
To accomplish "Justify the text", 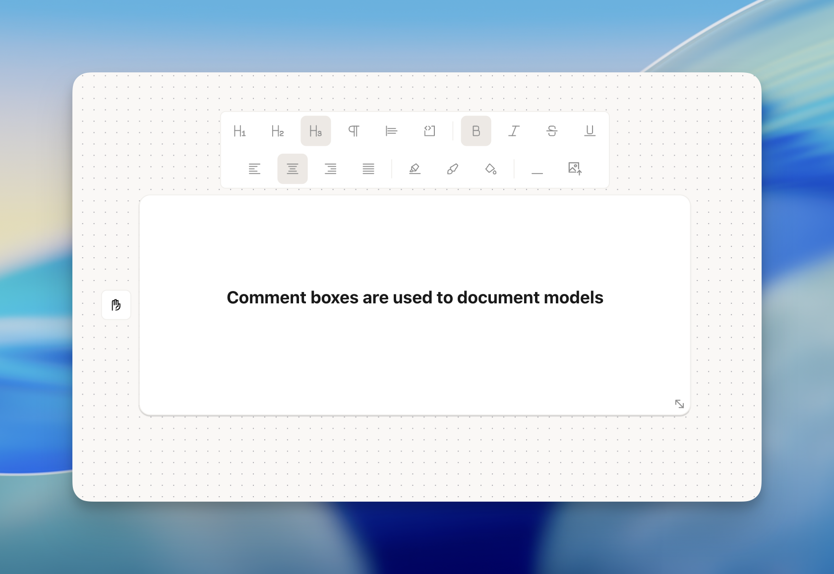I will tap(368, 169).
